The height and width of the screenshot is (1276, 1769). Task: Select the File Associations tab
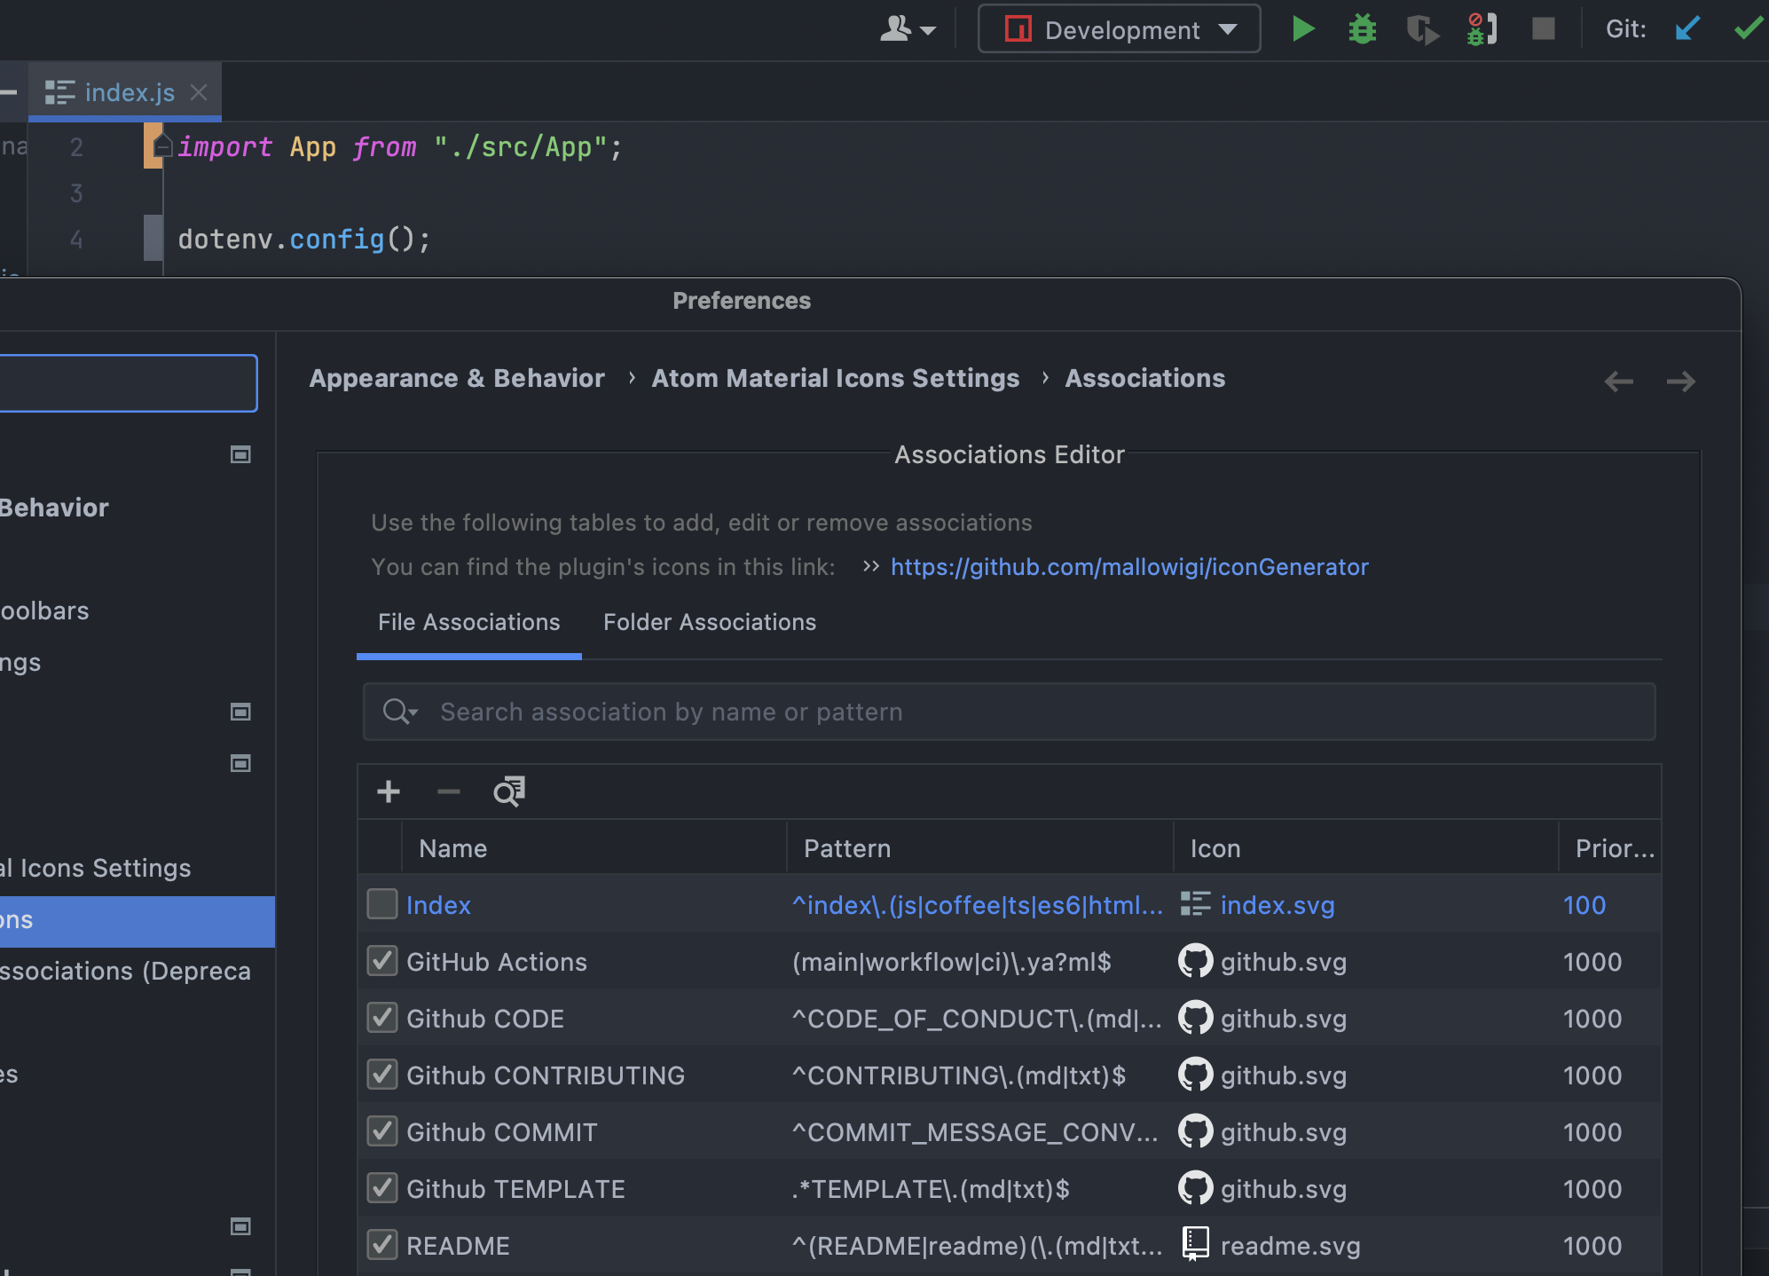468,622
